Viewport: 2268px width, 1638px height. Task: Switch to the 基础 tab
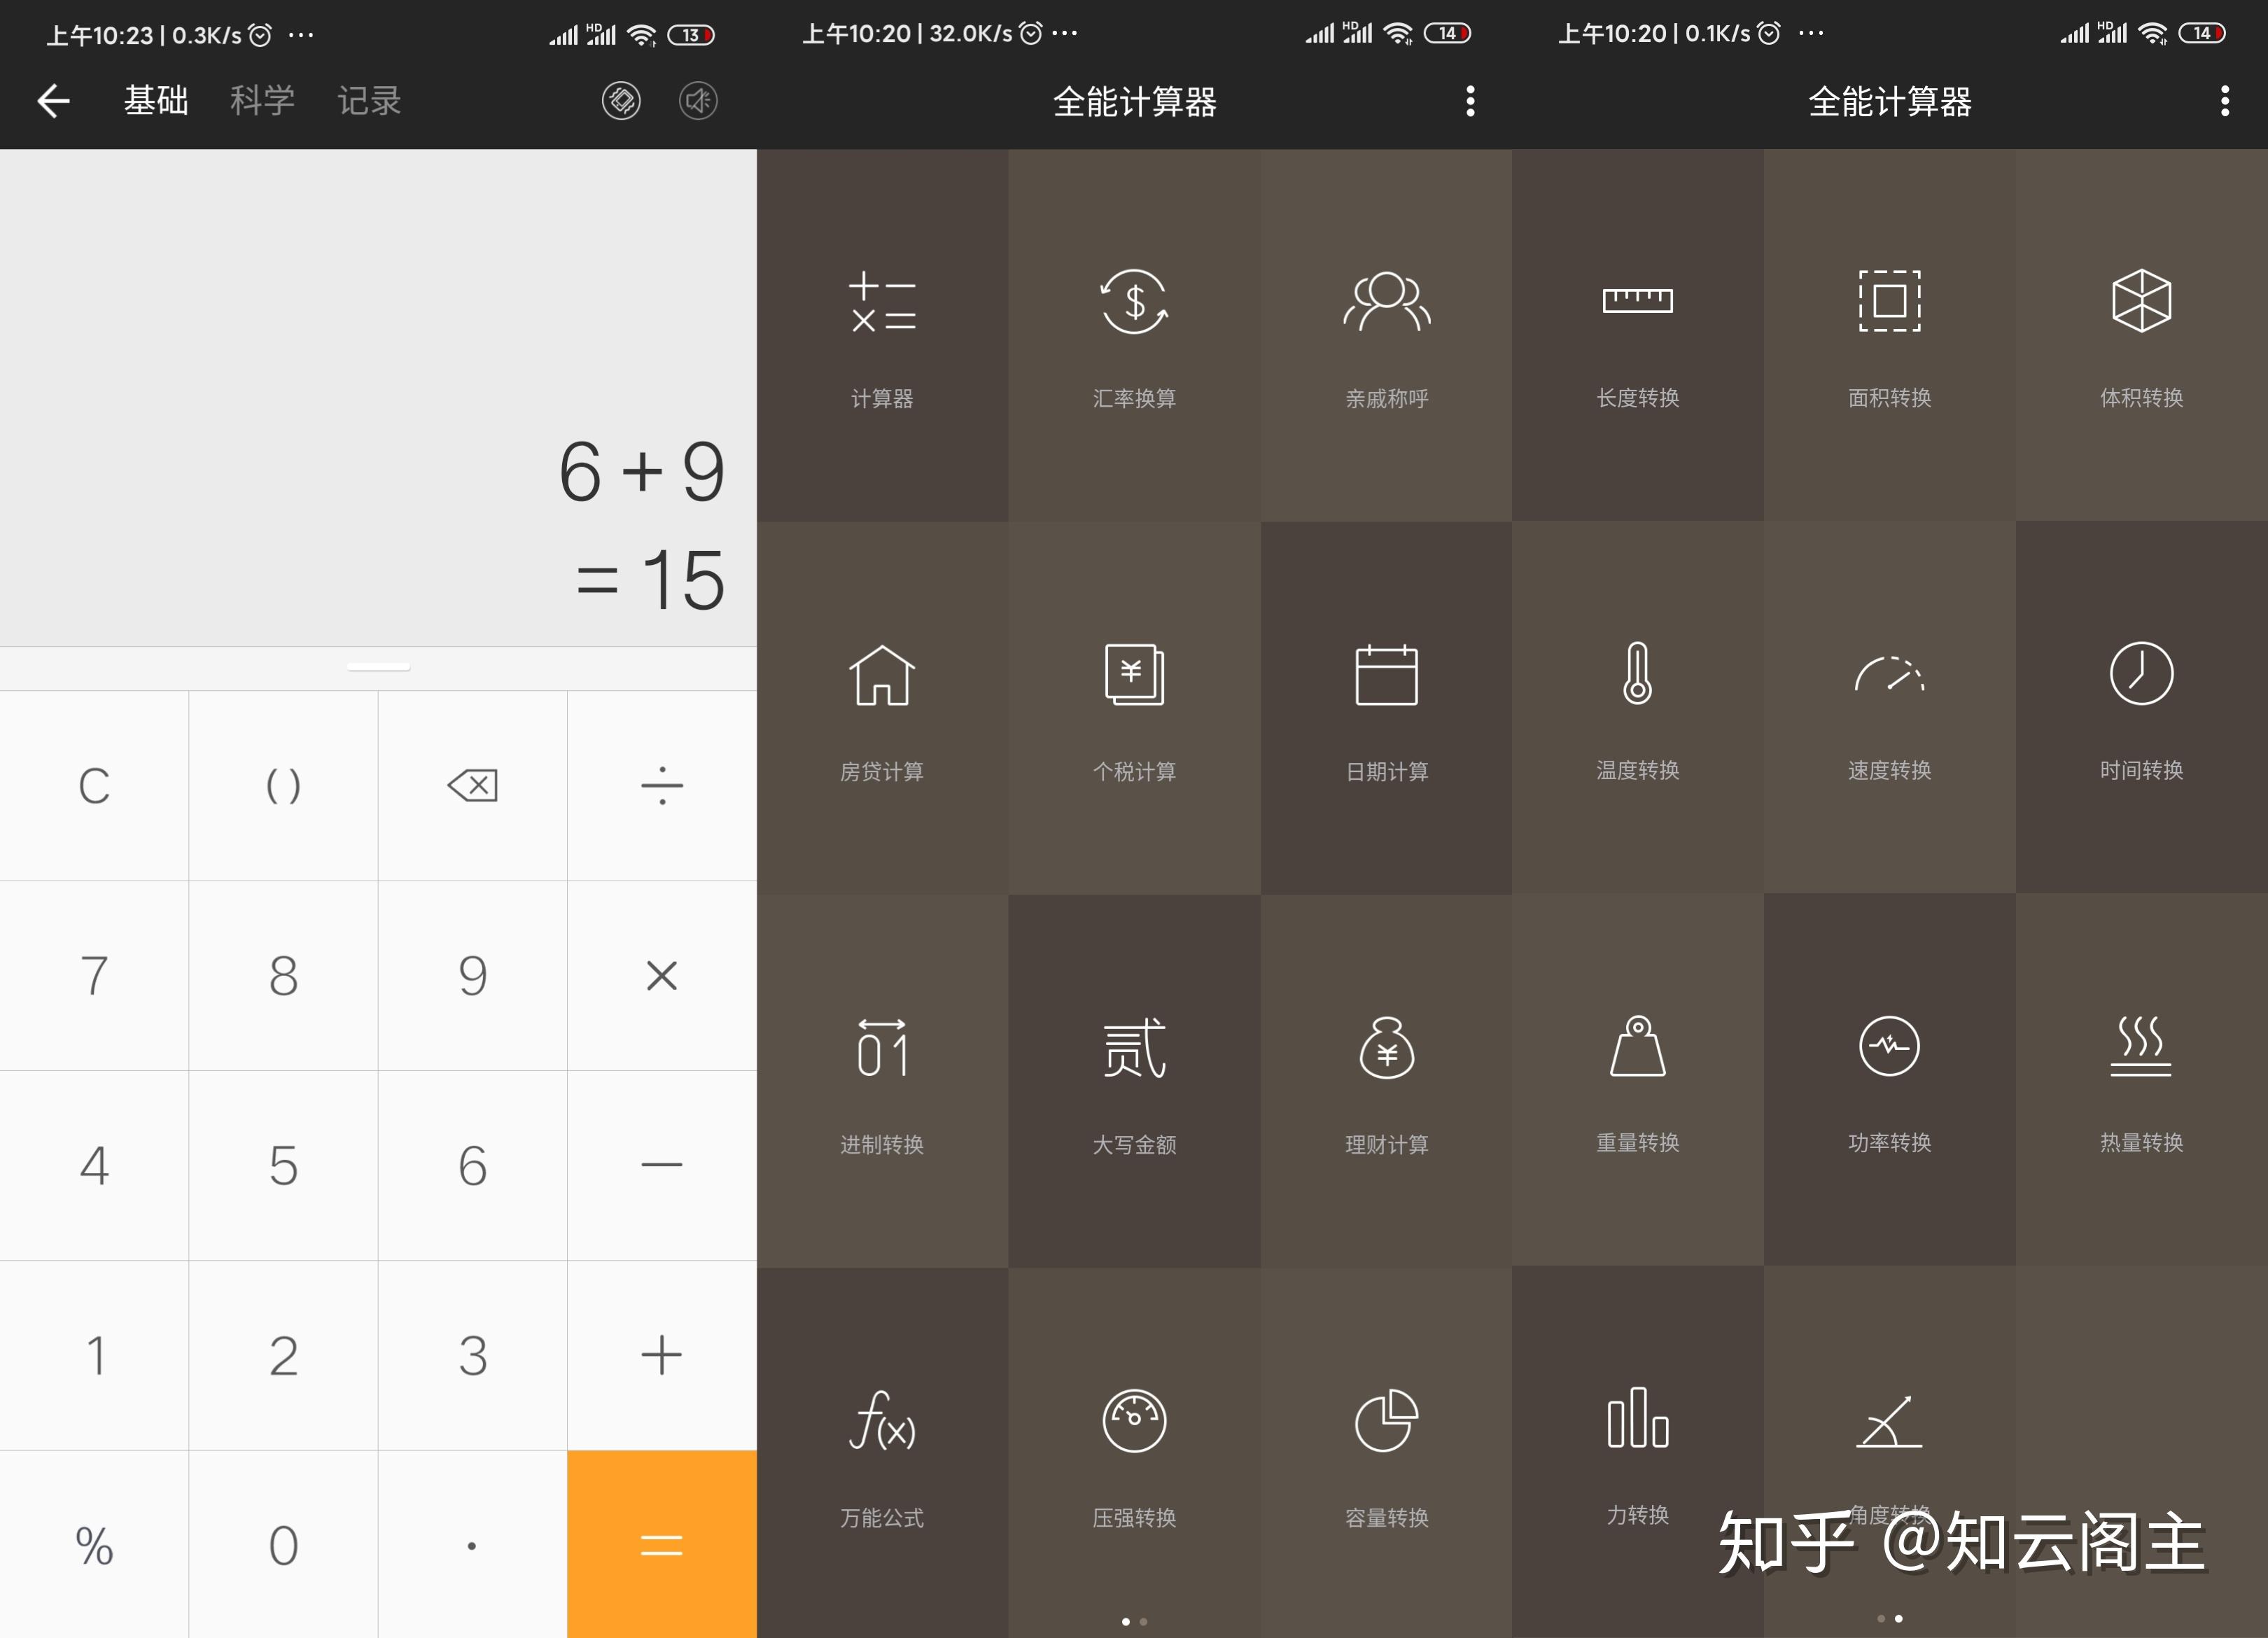pyautogui.click(x=156, y=100)
